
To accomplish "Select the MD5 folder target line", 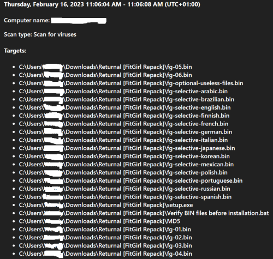I will point(99,221).
